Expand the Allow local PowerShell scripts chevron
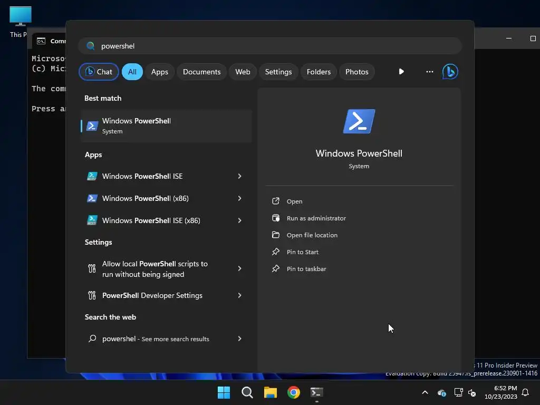 240,268
